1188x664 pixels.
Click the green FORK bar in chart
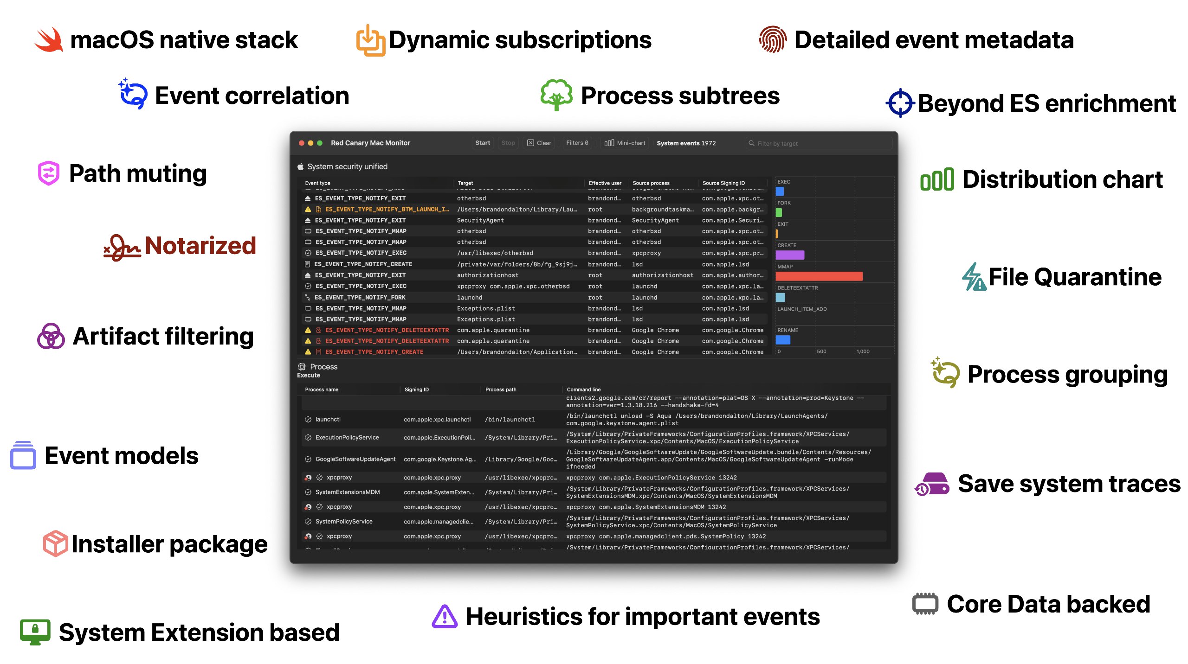(779, 212)
